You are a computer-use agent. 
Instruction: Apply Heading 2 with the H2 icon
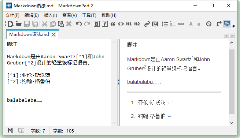(137, 24)
